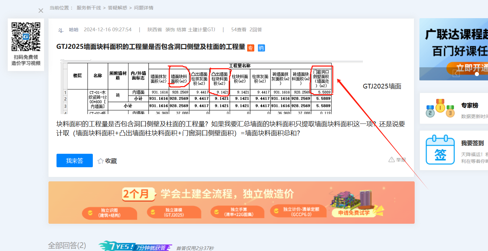Click the previous-slide arrow on course ad

pos(456,73)
